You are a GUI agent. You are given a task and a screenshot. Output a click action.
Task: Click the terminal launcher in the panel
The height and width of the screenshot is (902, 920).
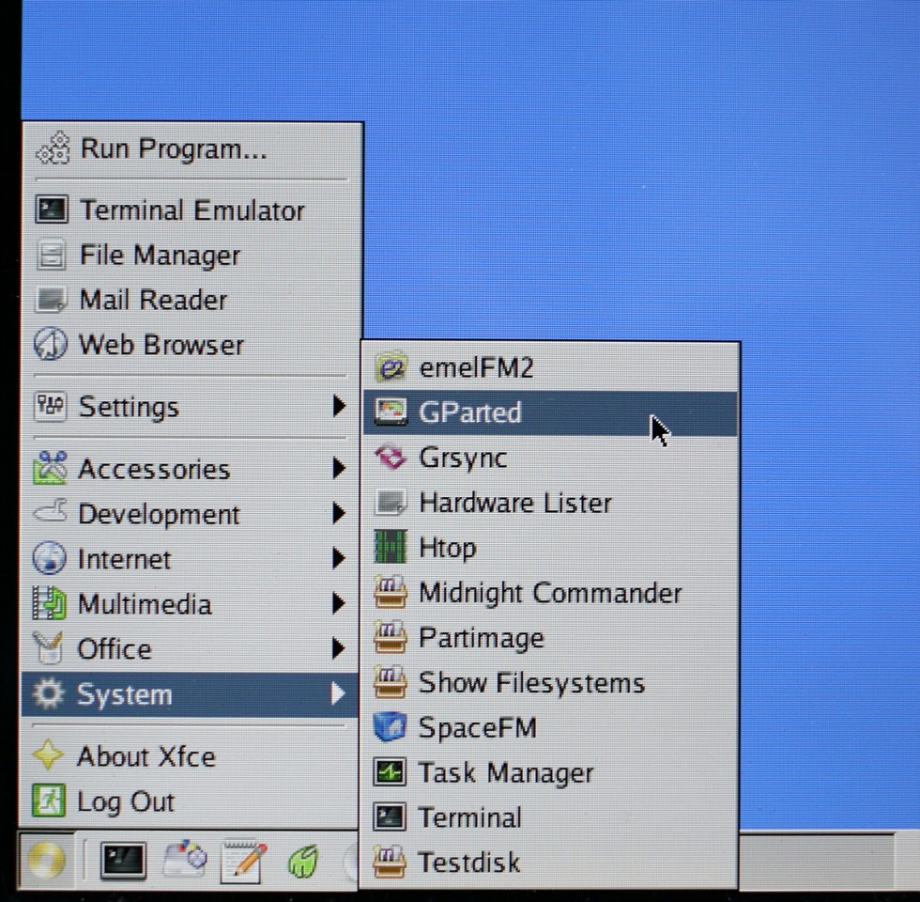click(123, 860)
